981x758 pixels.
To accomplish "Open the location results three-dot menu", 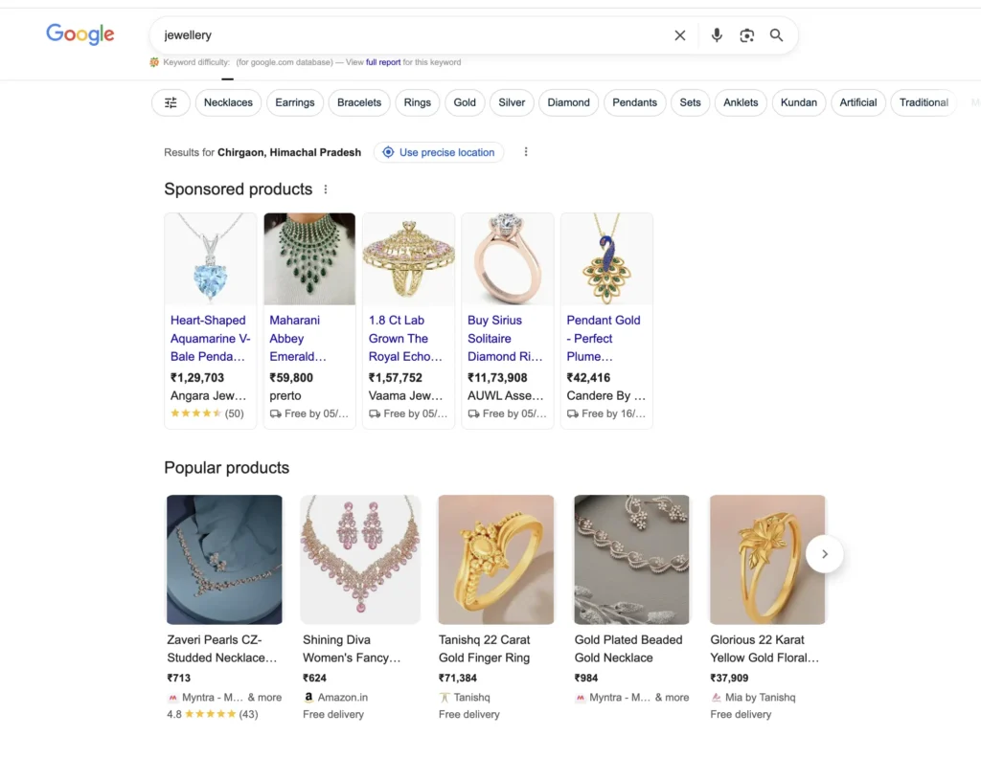I will pyautogui.click(x=526, y=152).
